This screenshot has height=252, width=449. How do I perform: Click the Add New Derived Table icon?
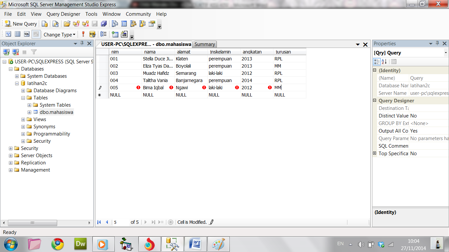click(124, 34)
